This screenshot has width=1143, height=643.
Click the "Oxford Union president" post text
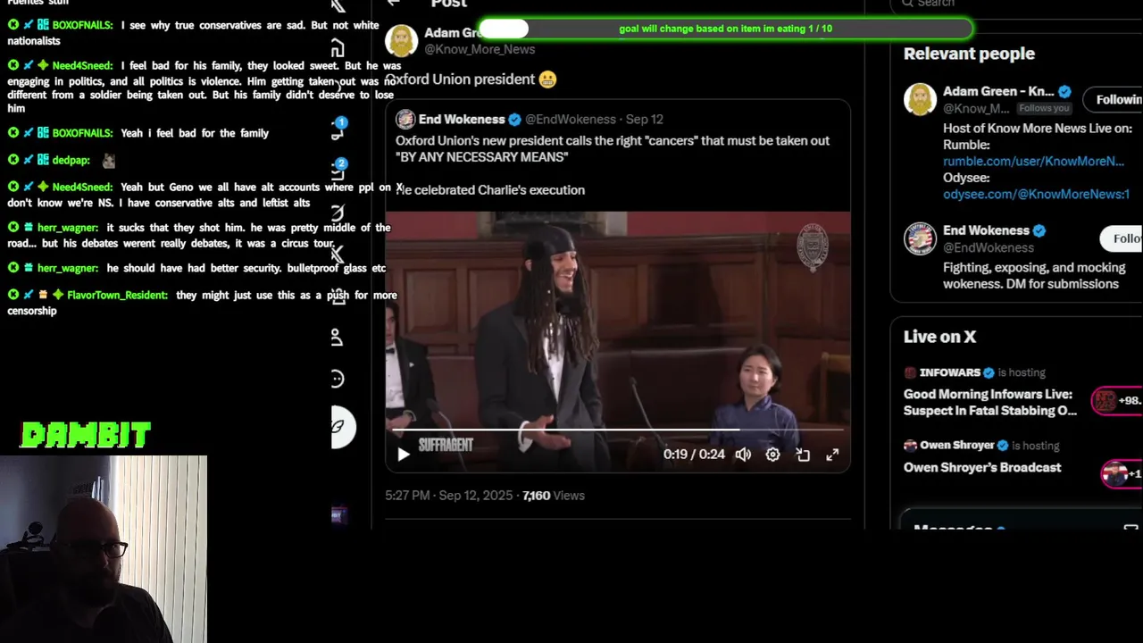click(x=463, y=79)
